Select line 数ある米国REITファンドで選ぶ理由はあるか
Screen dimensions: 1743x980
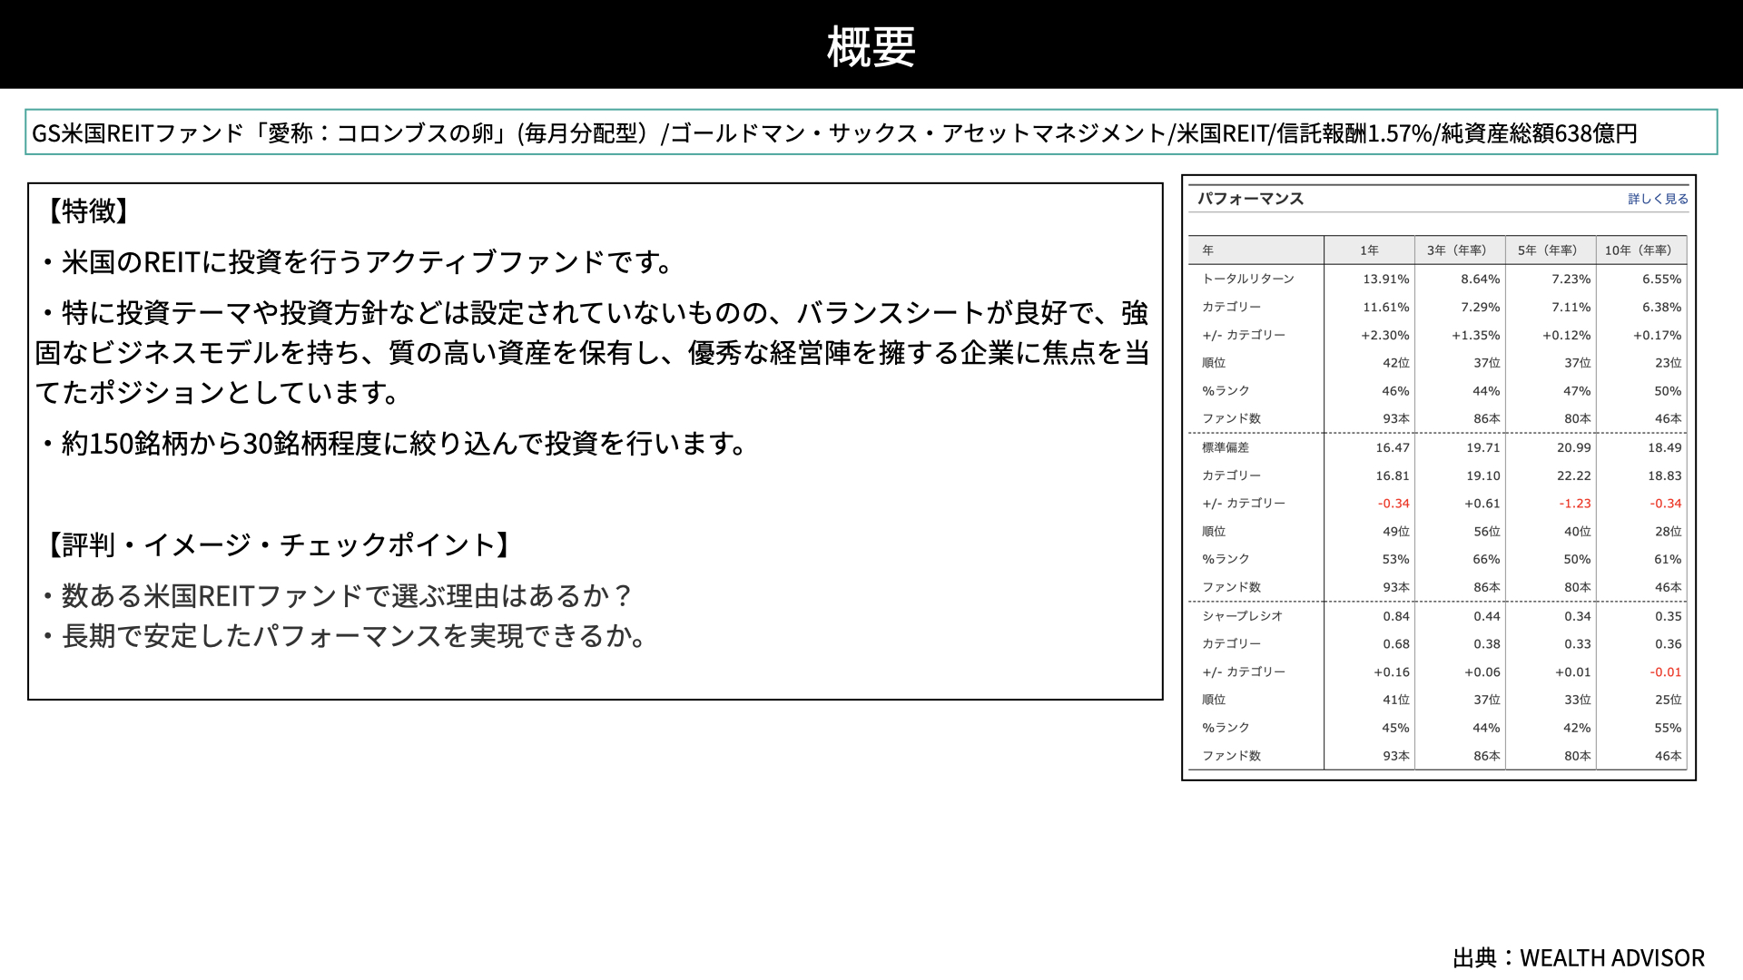(x=336, y=596)
